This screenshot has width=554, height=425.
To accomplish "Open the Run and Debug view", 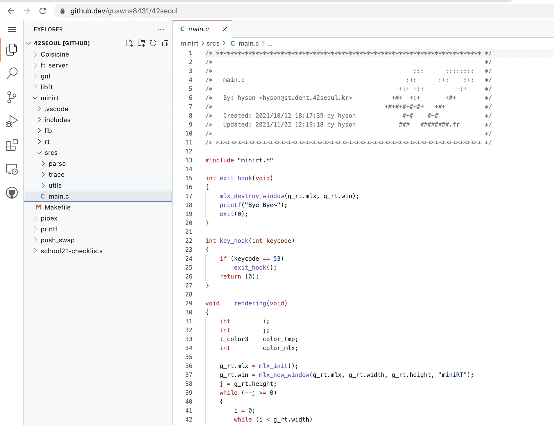I will 12,121.
